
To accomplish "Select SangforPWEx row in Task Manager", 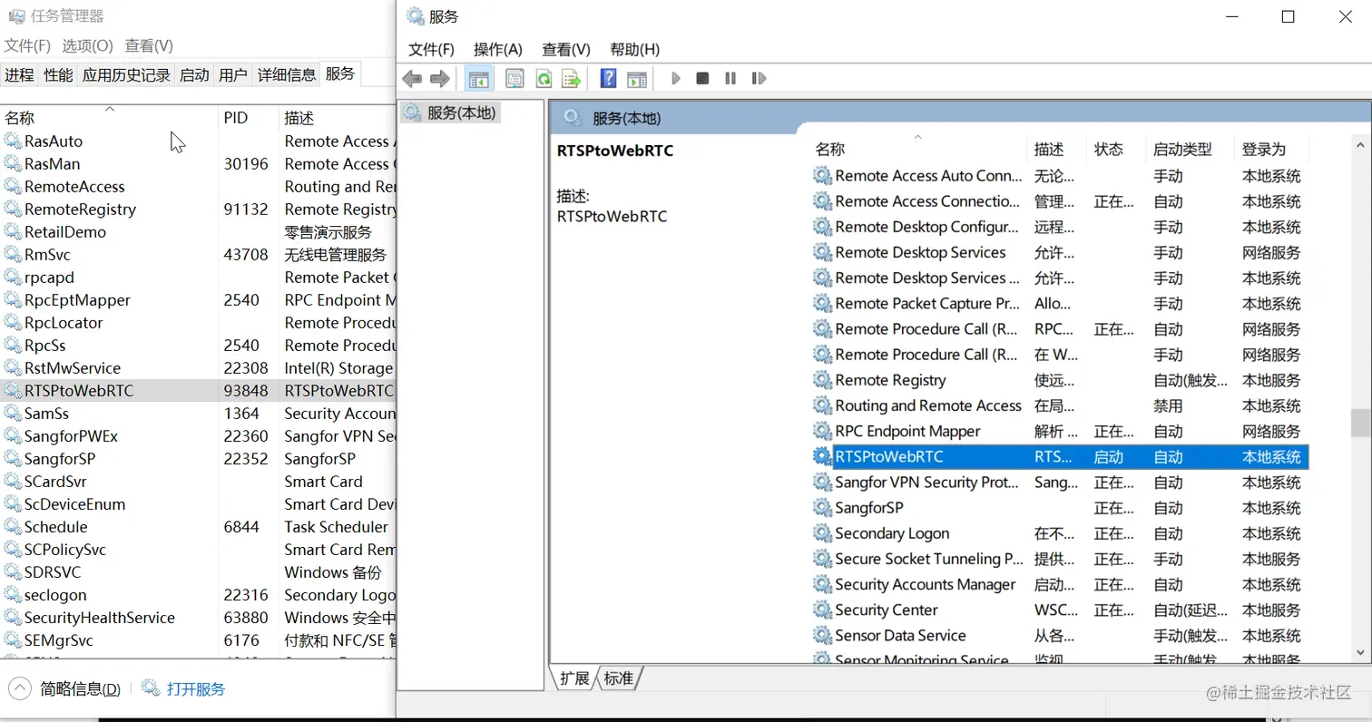I will coord(198,436).
